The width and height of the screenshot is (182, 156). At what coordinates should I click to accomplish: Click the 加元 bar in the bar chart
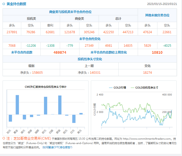(10, 118)
